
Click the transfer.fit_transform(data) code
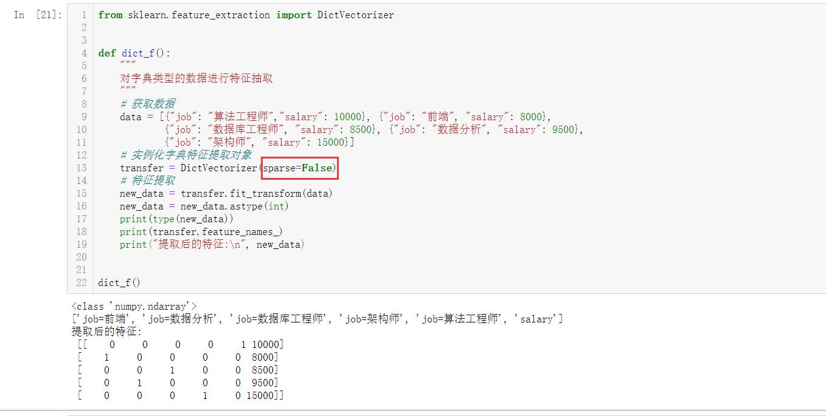point(256,193)
